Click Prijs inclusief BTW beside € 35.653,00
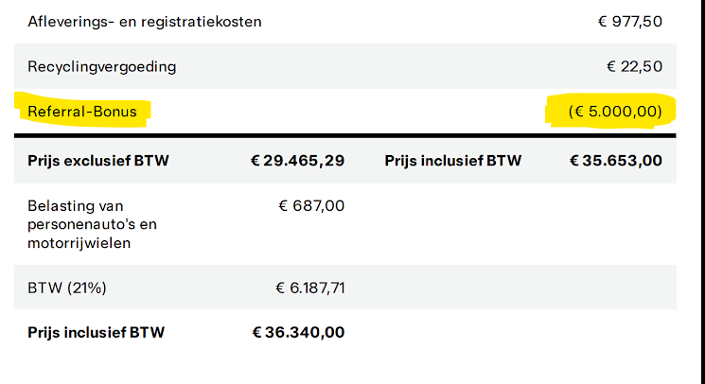This screenshot has width=705, height=384. point(452,161)
